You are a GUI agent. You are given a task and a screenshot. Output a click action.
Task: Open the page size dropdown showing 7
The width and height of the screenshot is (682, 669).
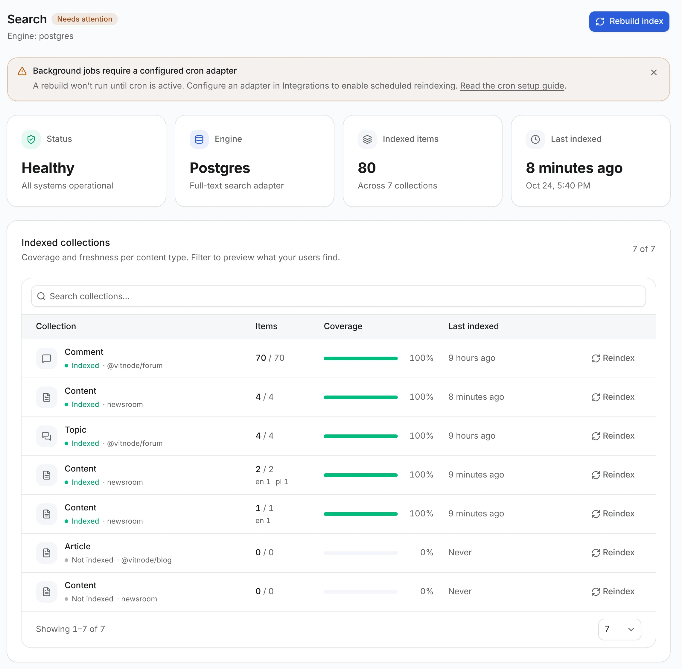[619, 629]
